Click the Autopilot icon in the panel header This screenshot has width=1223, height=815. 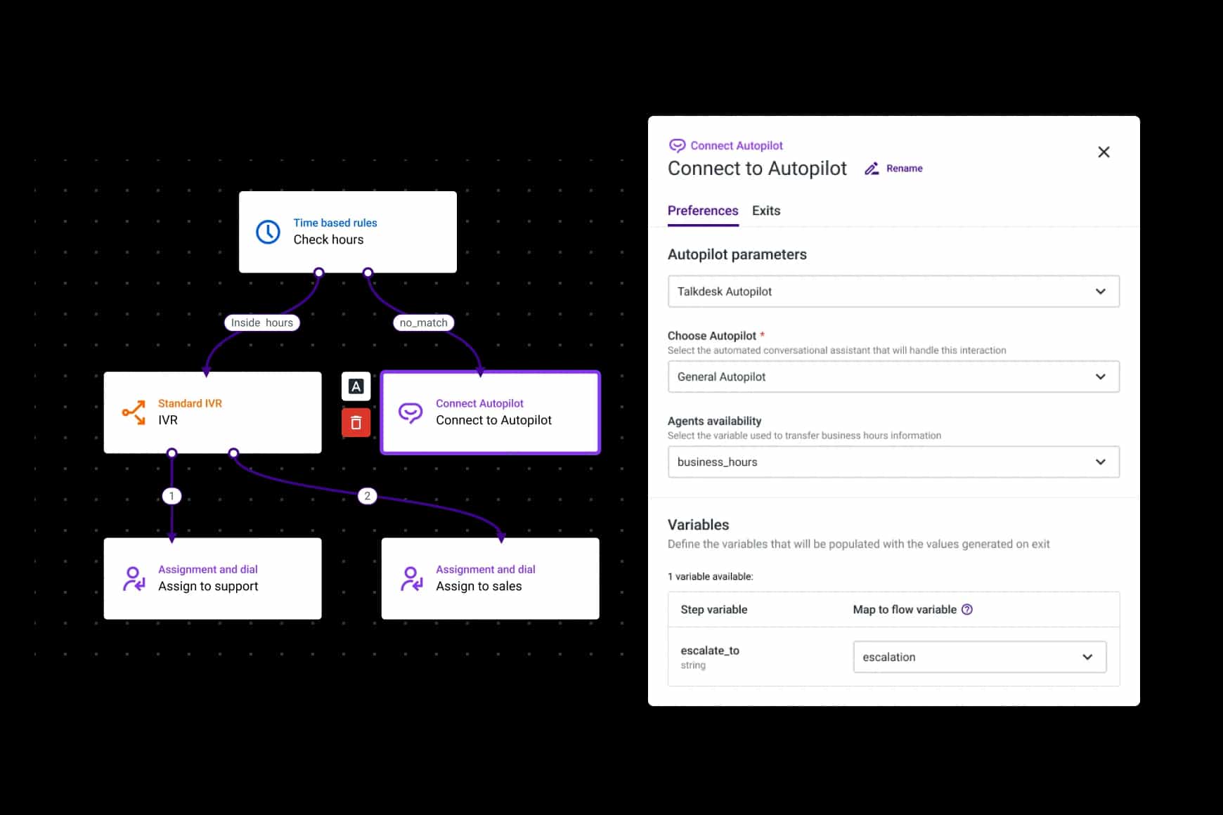click(677, 145)
